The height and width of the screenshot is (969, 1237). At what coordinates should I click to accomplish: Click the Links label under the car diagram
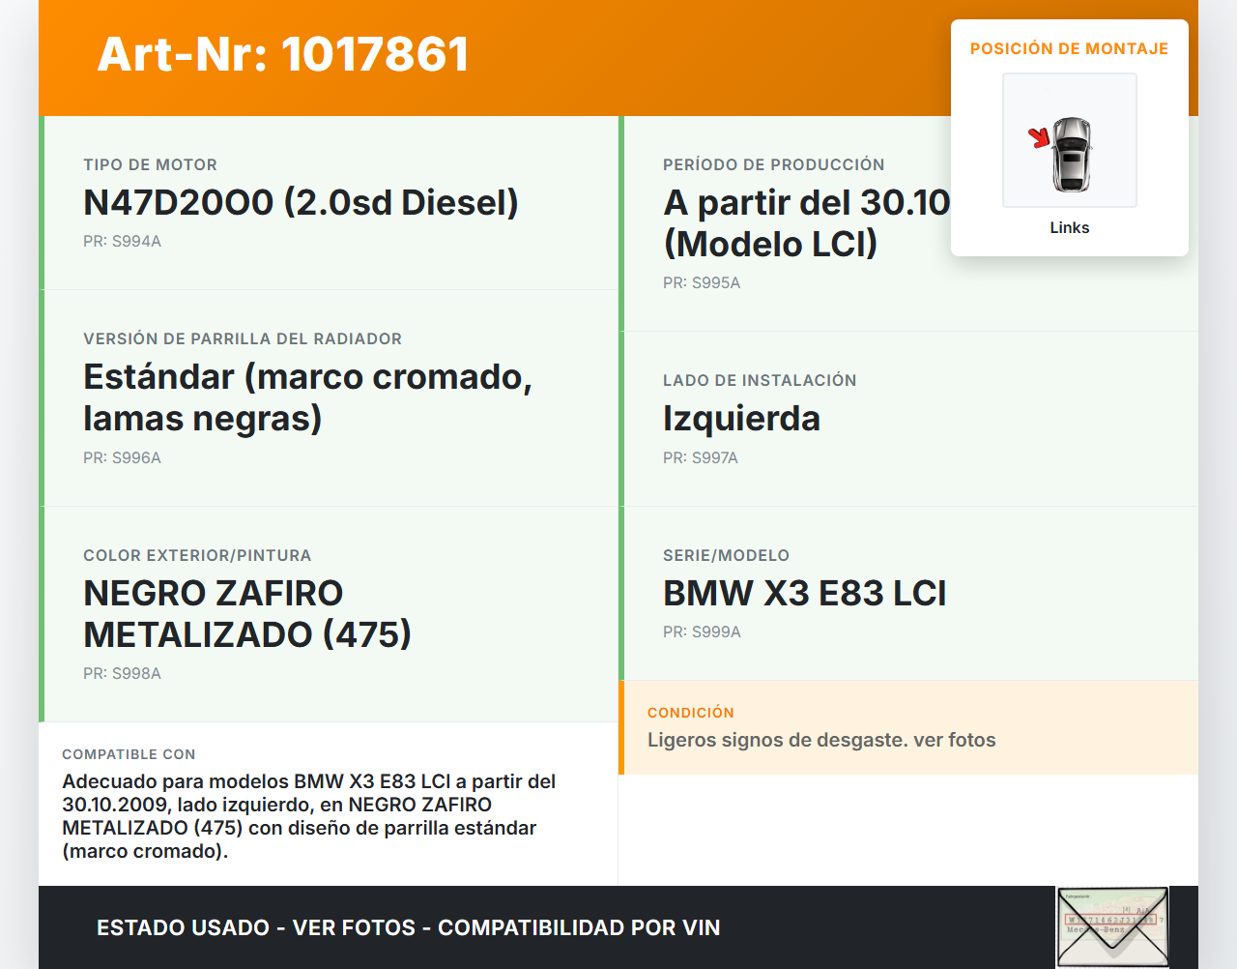[x=1069, y=227]
